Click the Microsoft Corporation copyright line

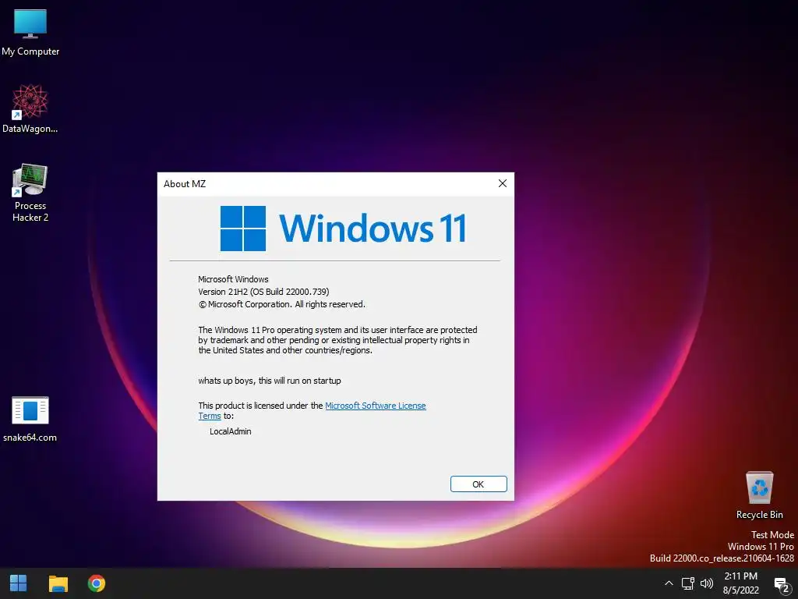tap(281, 304)
